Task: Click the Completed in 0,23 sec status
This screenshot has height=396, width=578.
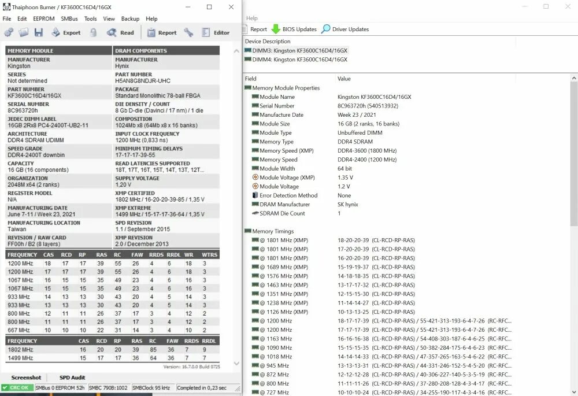Action: 202,387
